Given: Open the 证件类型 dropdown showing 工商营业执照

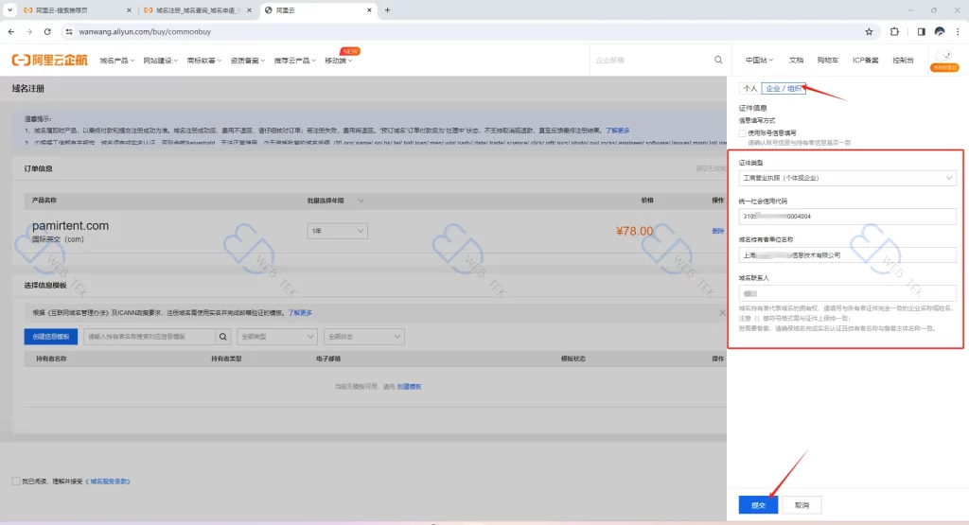Looking at the screenshot, I should click(847, 178).
